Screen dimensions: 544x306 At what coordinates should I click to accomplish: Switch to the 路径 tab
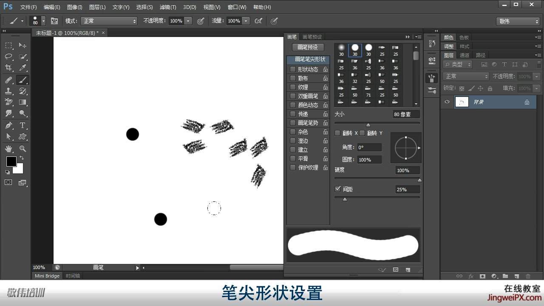pyautogui.click(x=481, y=55)
